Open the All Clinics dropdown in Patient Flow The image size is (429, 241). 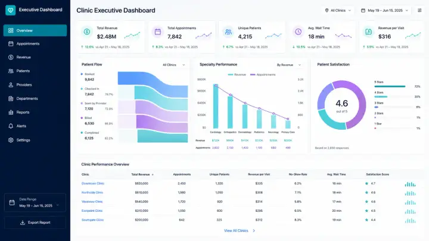[174, 65]
